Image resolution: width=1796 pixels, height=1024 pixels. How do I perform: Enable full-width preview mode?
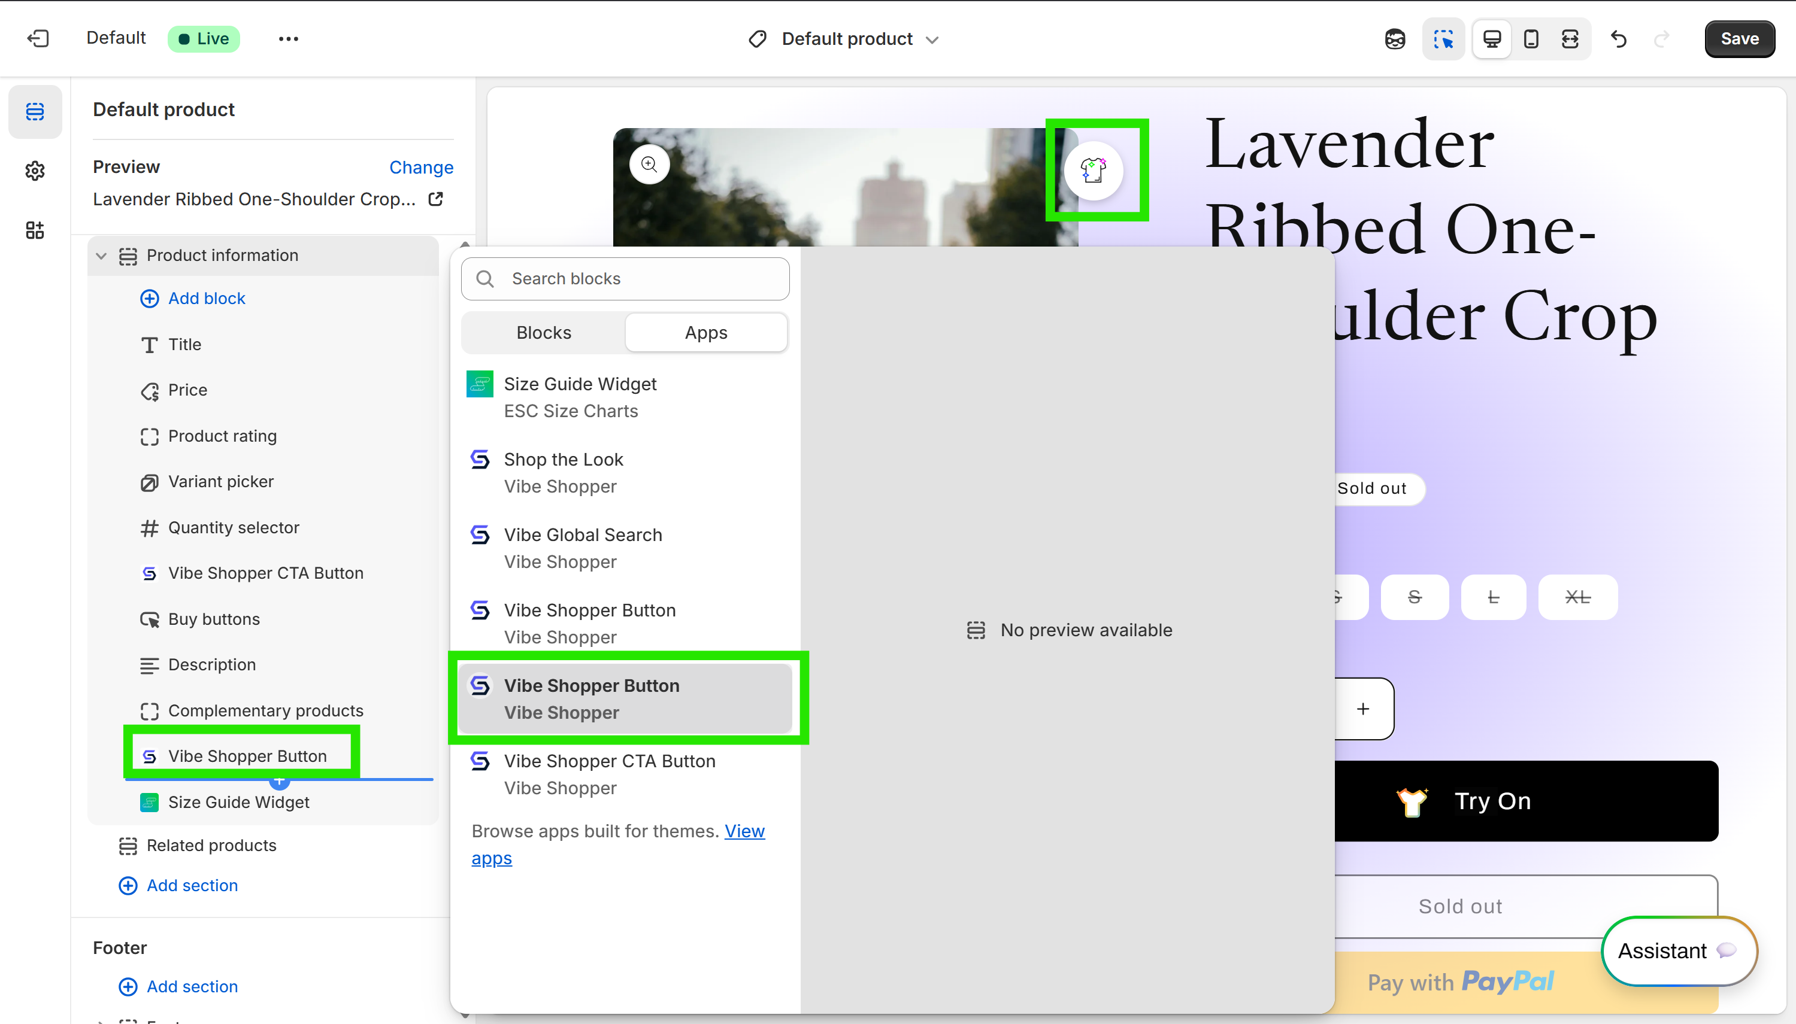(x=1571, y=39)
